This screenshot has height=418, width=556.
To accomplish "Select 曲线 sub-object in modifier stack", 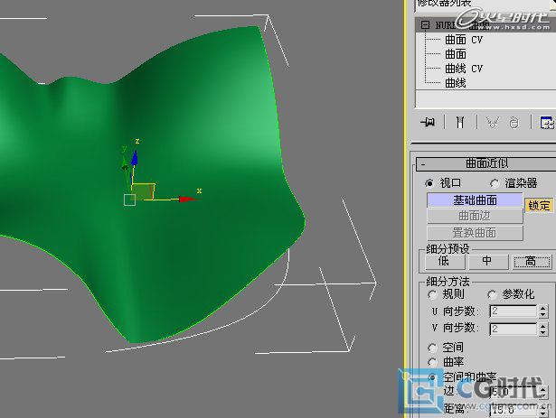I will (x=456, y=83).
